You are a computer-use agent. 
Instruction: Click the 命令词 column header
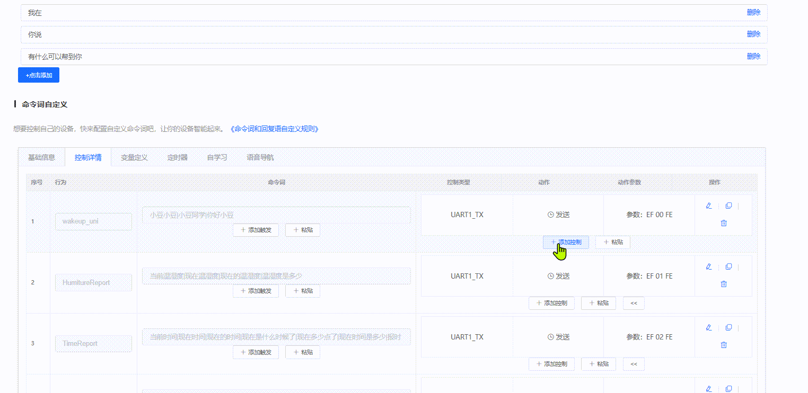click(x=277, y=182)
